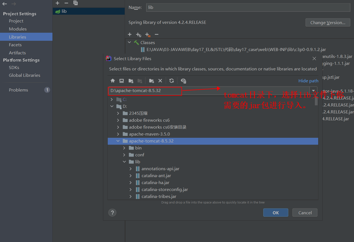Refresh the file tree
The height and width of the screenshot is (242, 354).
tap(172, 81)
